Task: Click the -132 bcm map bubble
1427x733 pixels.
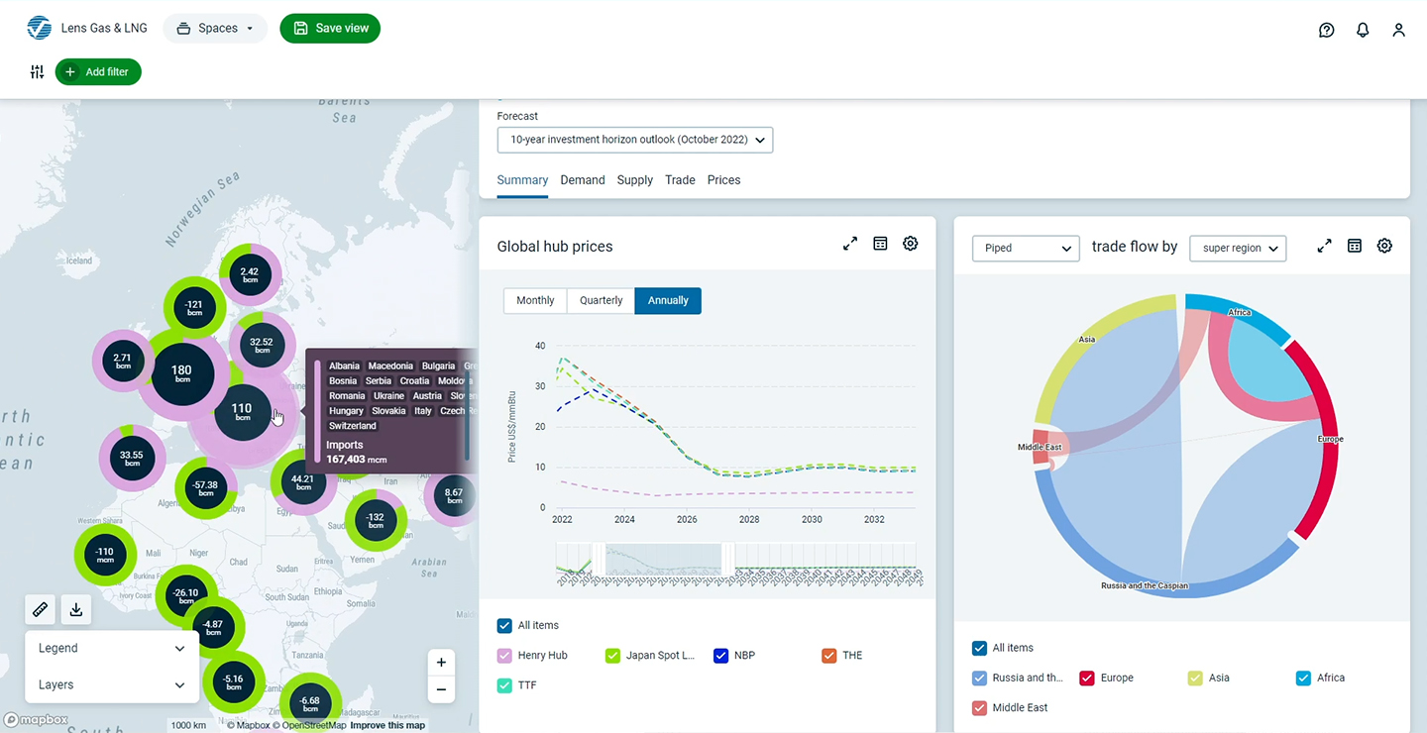Action: (x=376, y=520)
